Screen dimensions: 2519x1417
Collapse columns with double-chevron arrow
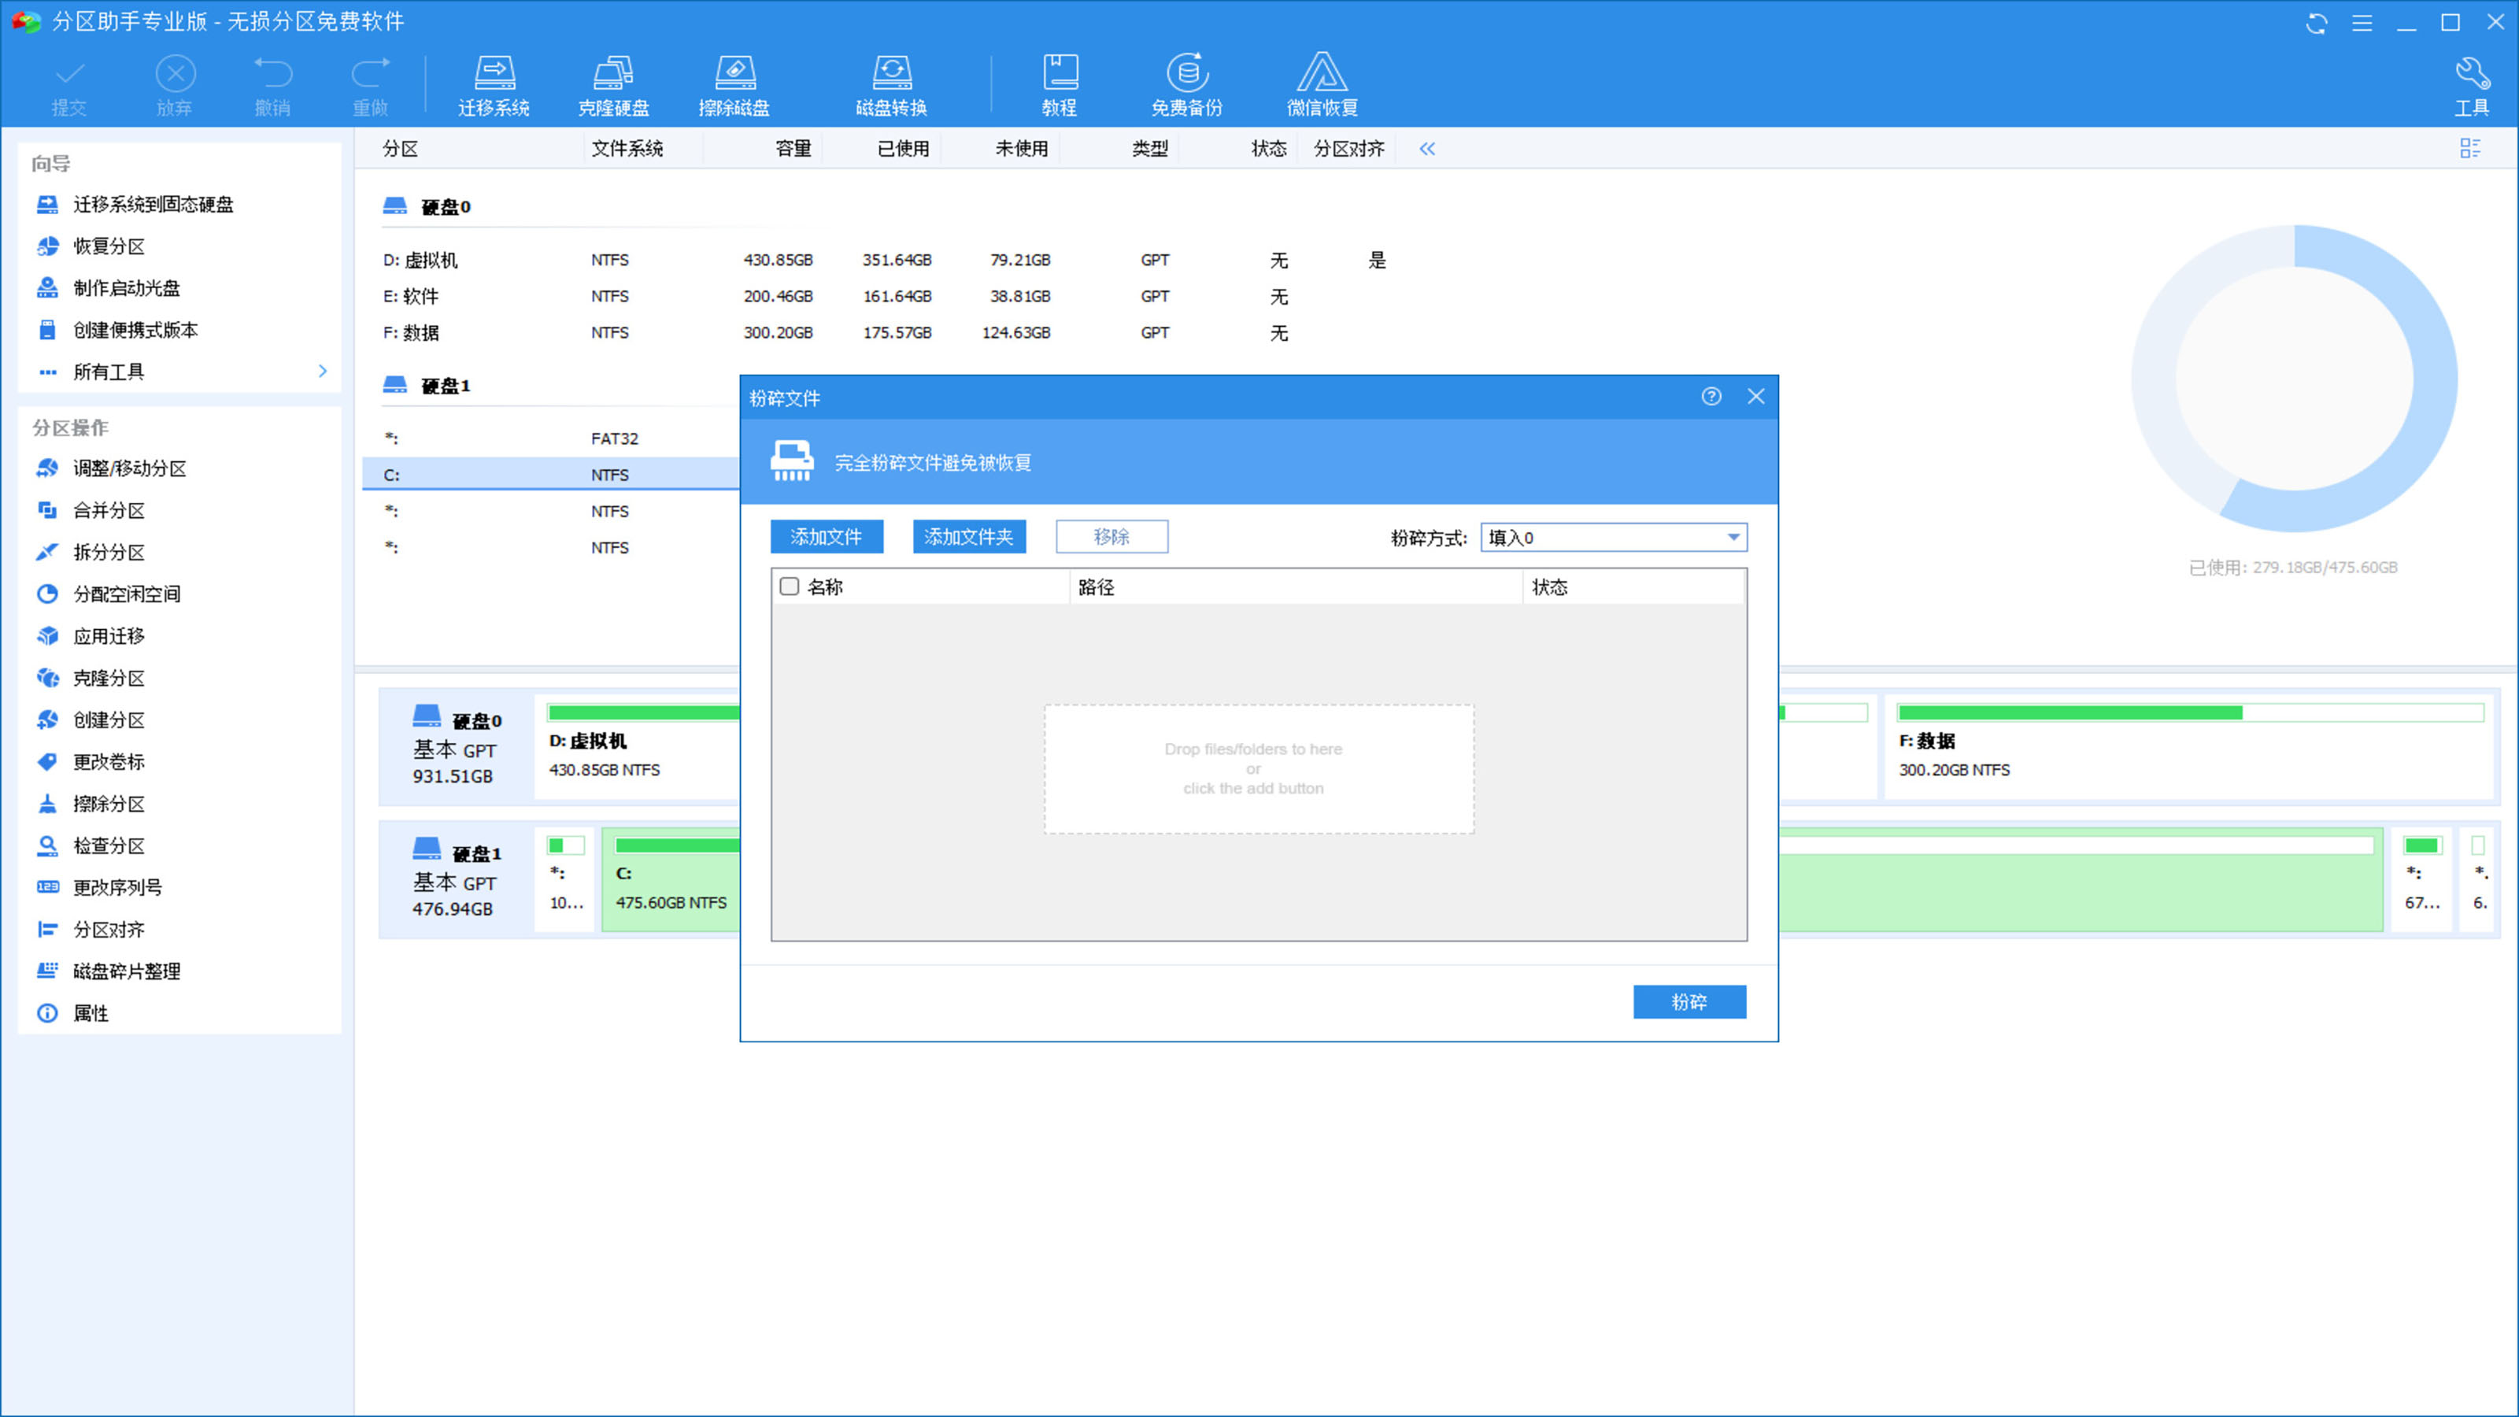(x=1426, y=149)
